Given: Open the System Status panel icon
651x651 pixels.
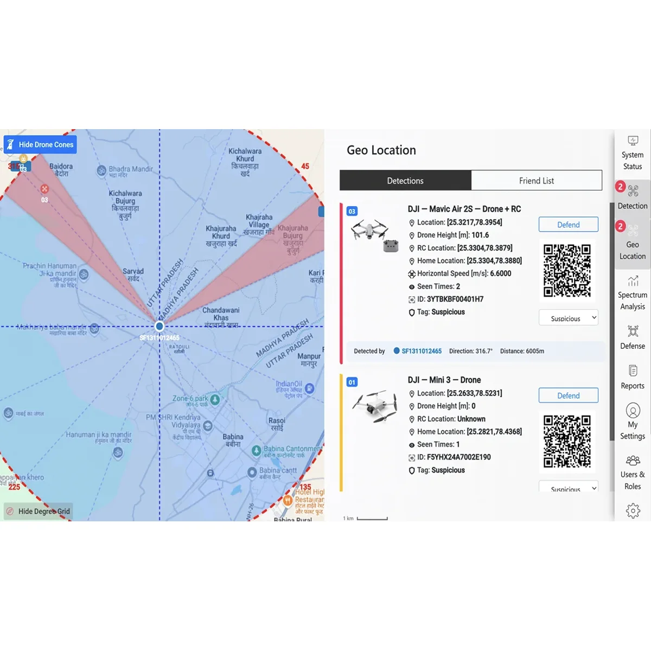Looking at the screenshot, I should (x=633, y=141).
